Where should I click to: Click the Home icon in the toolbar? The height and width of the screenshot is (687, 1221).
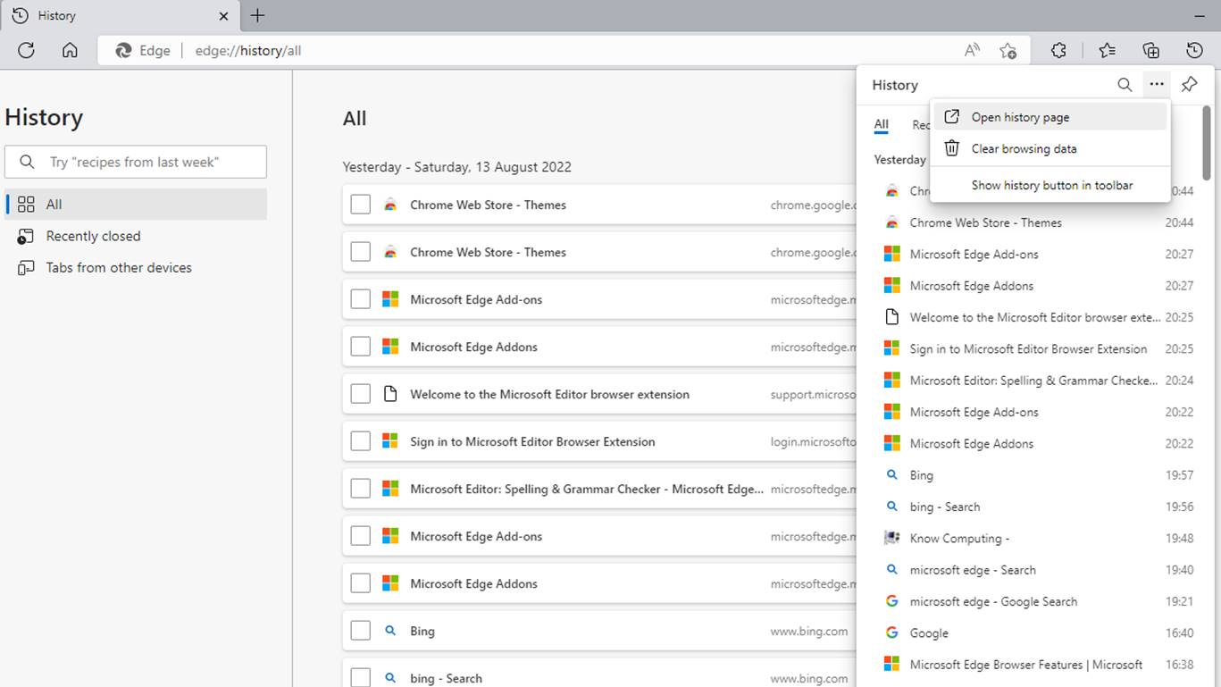tap(70, 50)
